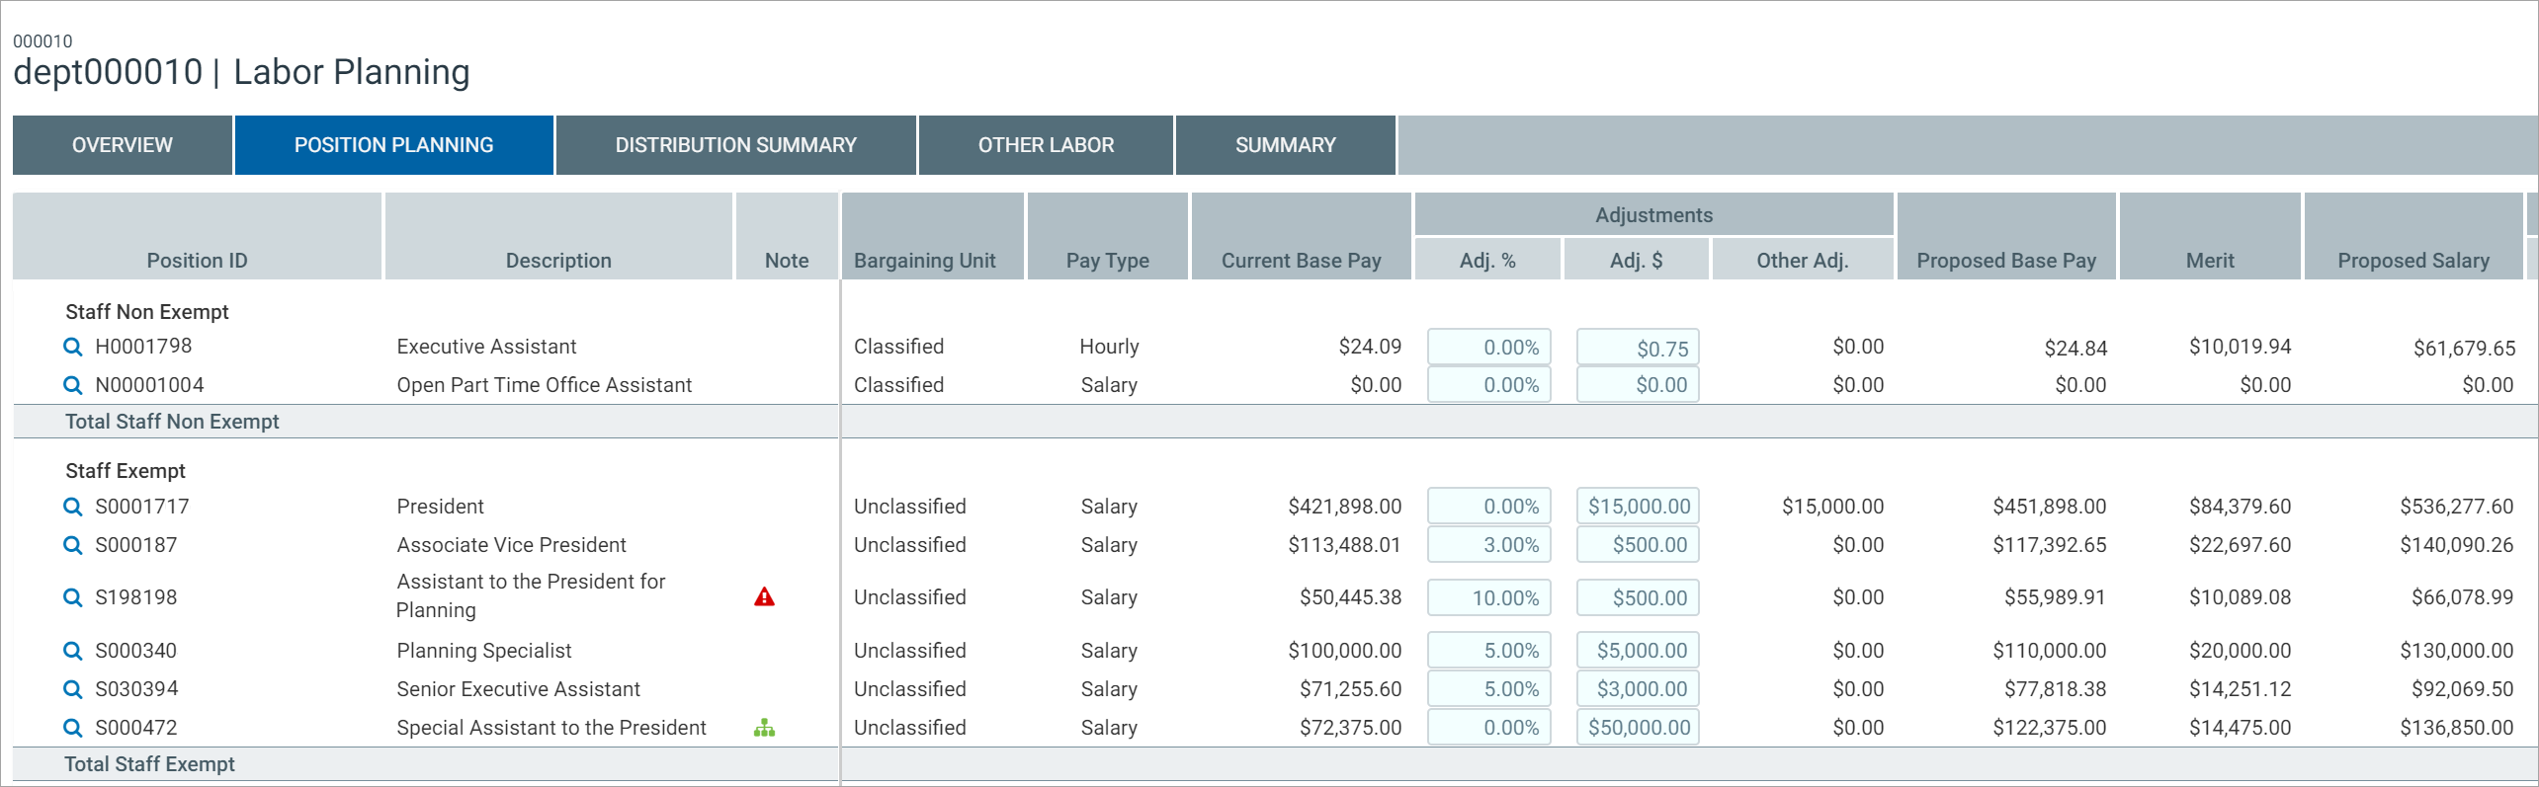The image size is (2539, 787).
Task: Click magnifier icon beside S030394
Action: (x=72, y=689)
